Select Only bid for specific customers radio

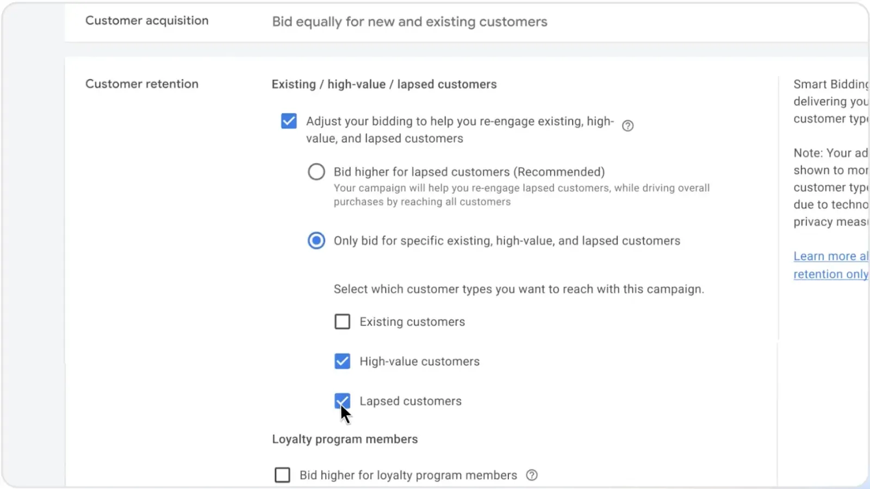(x=316, y=241)
